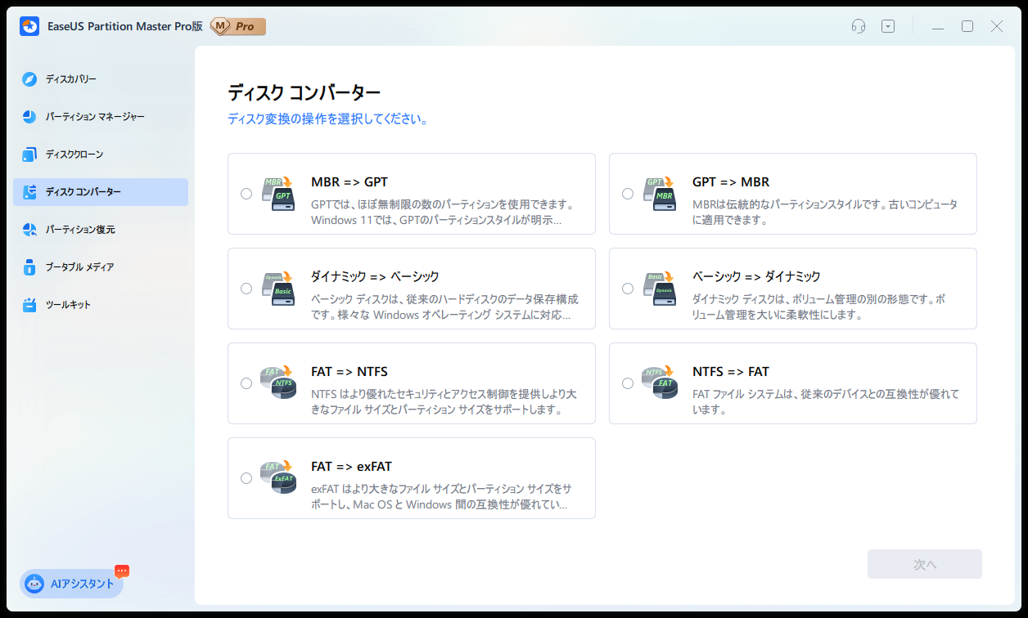The image size is (1028, 618).
Task: Click the Disk Converter sidebar icon
Action: [30, 192]
